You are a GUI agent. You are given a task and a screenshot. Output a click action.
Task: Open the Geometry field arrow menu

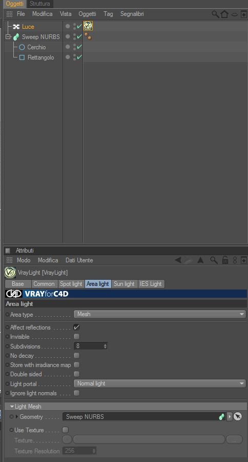click(230, 417)
